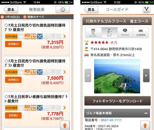Open details chevron for 7,778円 plan
The height and width of the screenshot is (130, 154).
pyautogui.click(x=64, y=108)
